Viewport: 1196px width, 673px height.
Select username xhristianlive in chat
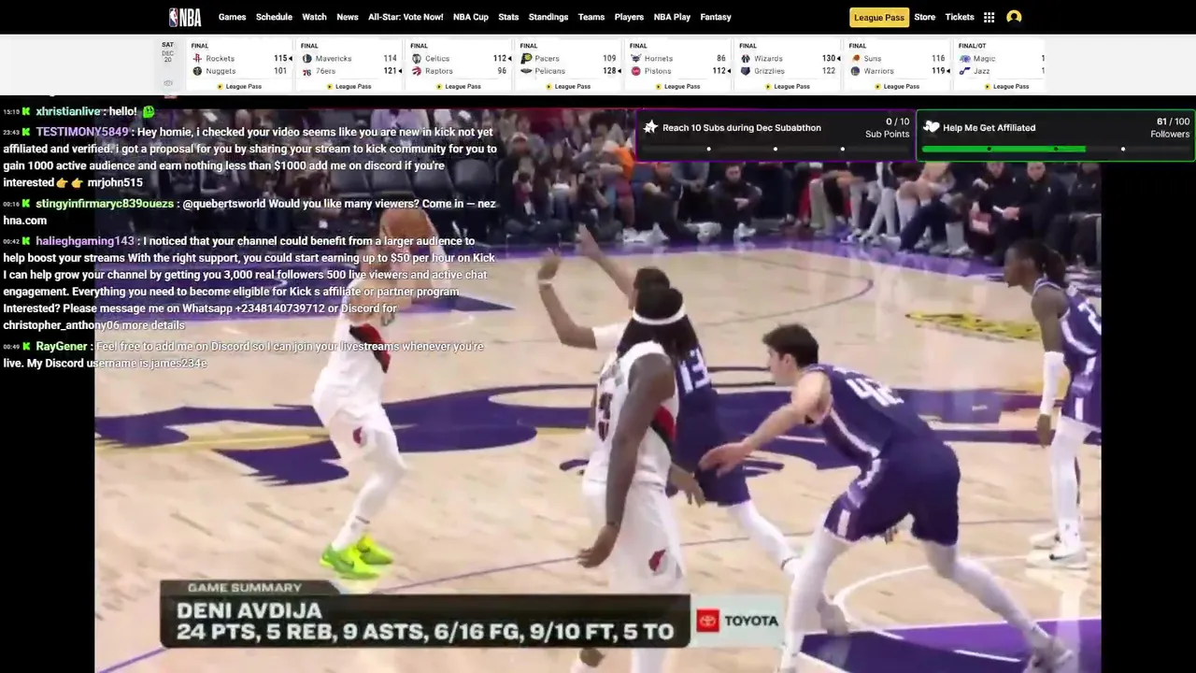[67, 111]
